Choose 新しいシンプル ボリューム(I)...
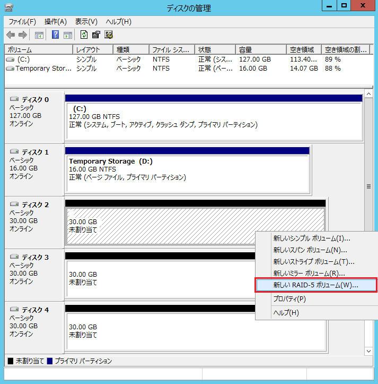378x384 pixels. click(317, 238)
